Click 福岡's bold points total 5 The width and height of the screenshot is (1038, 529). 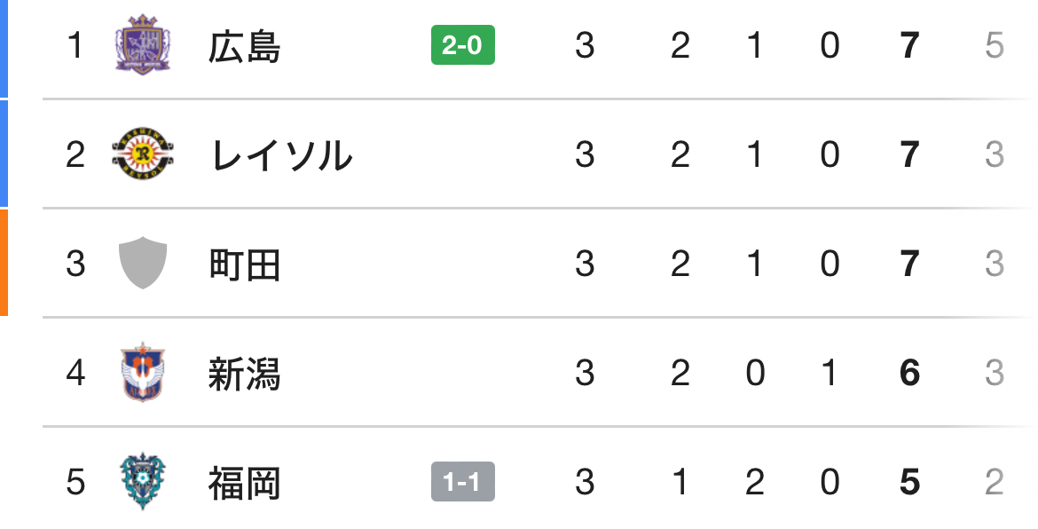click(x=910, y=482)
